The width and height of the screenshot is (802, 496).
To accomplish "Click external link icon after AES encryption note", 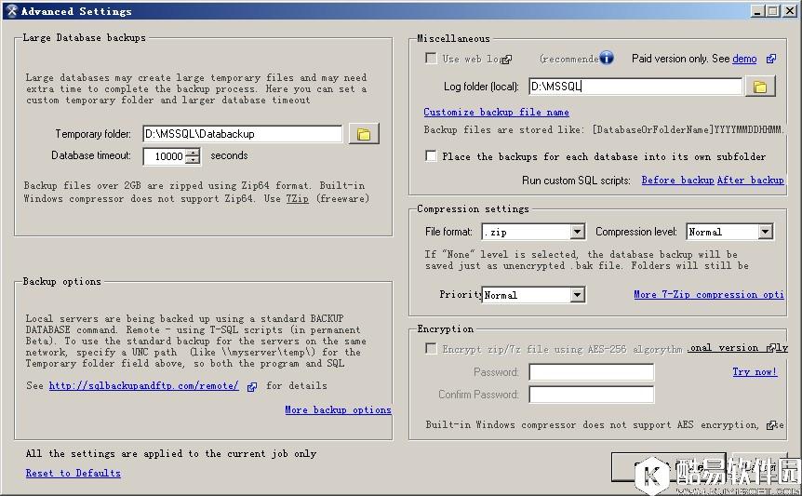I will click(x=769, y=425).
